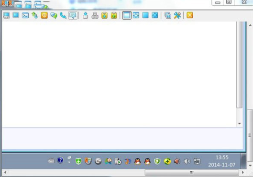Select the Full Control mode icon
Screen dimensions: 253x177
click(x=6, y=15)
